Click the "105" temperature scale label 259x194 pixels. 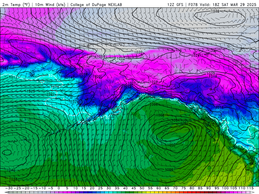tap(233, 188)
